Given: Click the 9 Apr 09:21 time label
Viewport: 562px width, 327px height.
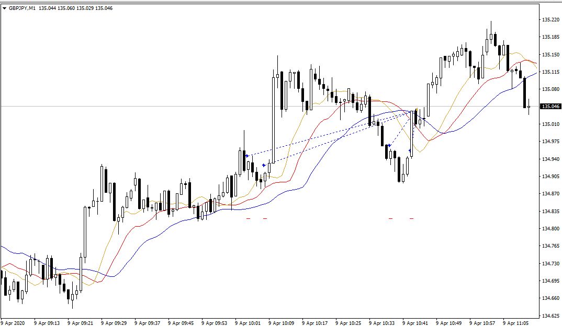Looking at the screenshot, I should (80, 323).
